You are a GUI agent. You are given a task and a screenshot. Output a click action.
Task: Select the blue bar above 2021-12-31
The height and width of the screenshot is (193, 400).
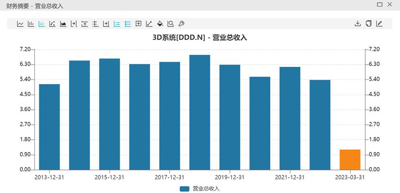click(290, 118)
